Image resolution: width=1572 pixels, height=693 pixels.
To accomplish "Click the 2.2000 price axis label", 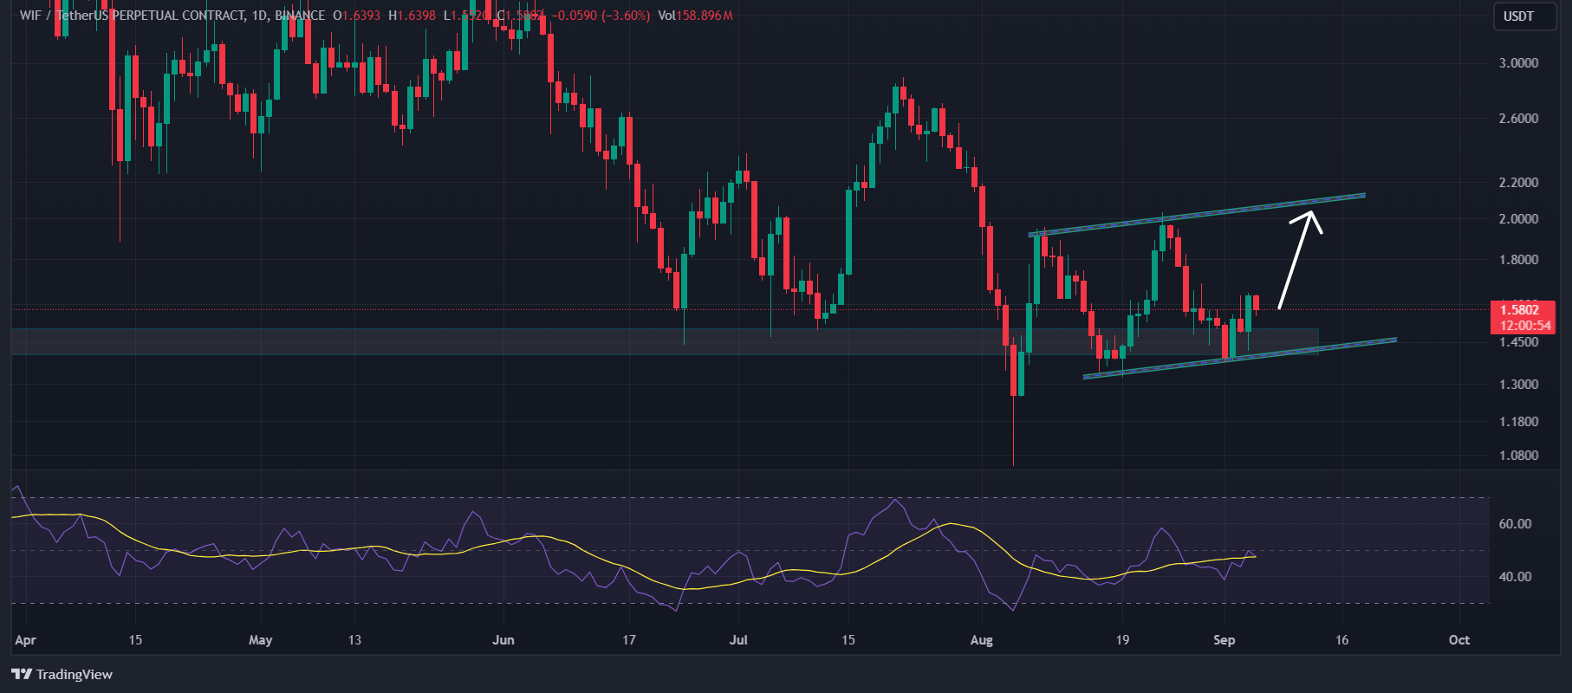I will [1518, 183].
